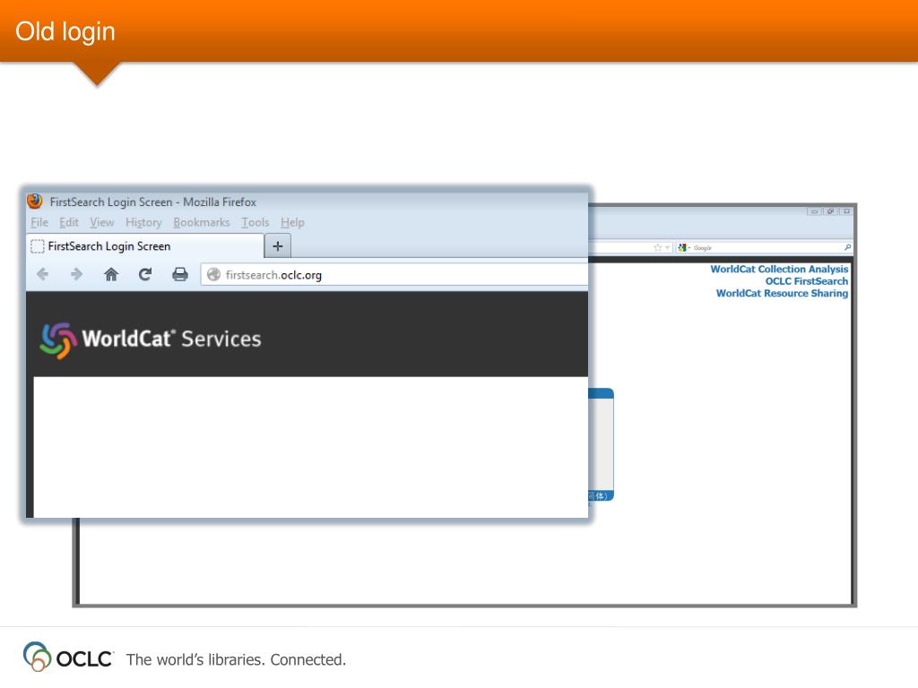Open the WorldCat Resource Sharing link
This screenshot has height=688, width=918.
coord(781,293)
